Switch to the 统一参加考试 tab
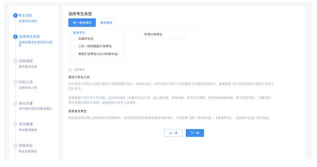 click(x=82, y=23)
